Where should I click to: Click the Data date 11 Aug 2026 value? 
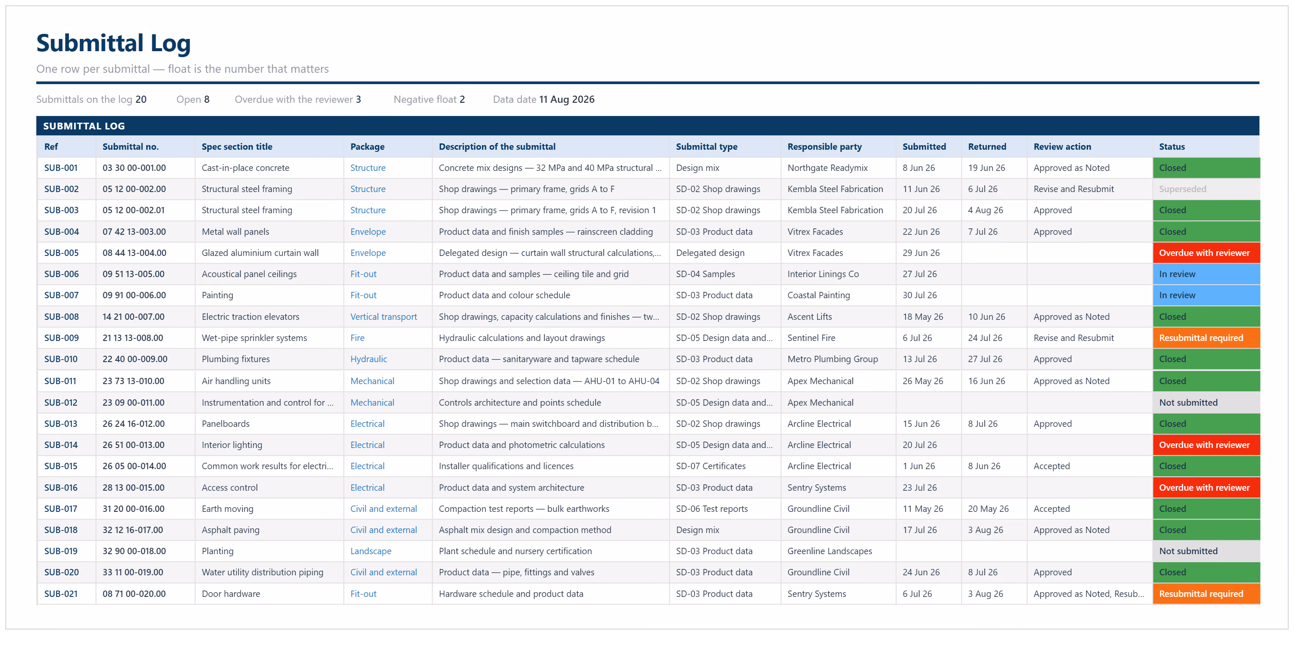(566, 99)
